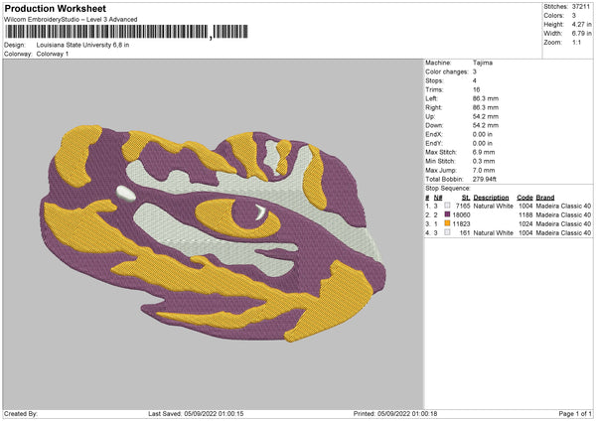Click the 'Colorway 1' value
596x421 pixels.
click(x=53, y=54)
